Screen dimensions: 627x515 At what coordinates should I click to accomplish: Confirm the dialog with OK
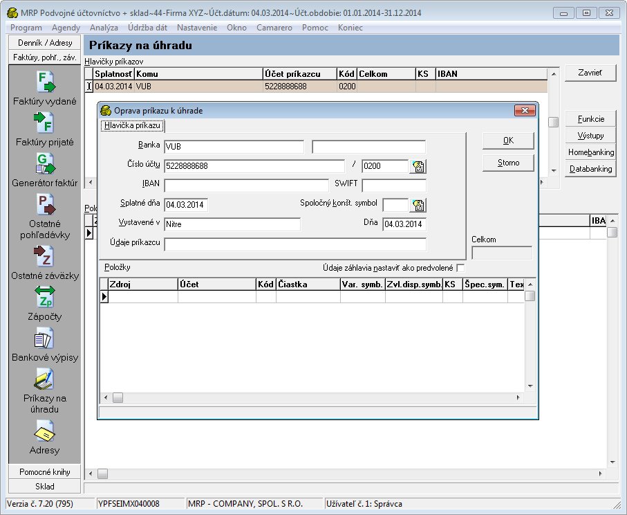tap(508, 141)
